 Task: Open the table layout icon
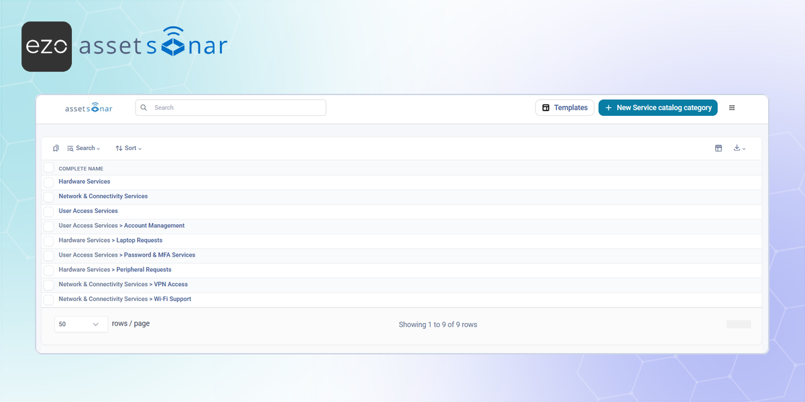718,148
